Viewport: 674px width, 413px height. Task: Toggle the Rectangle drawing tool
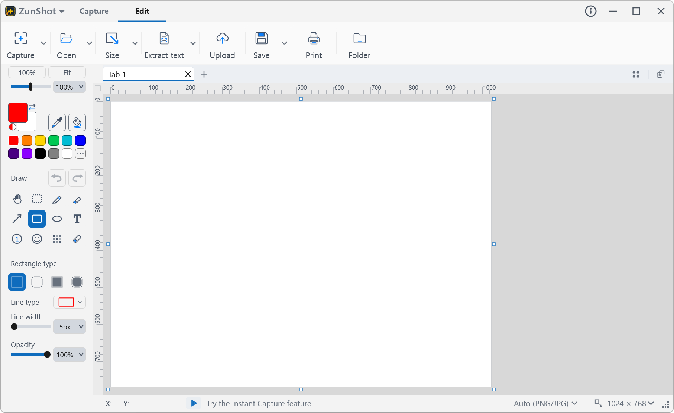pyautogui.click(x=37, y=219)
